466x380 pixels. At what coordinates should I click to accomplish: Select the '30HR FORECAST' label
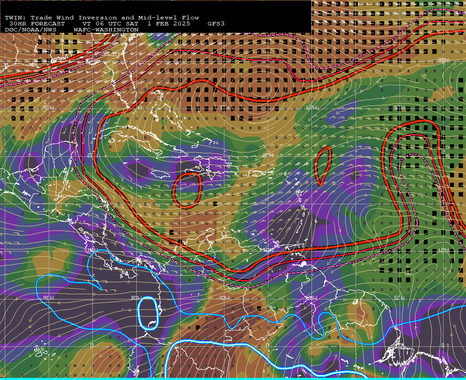click(x=37, y=24)
